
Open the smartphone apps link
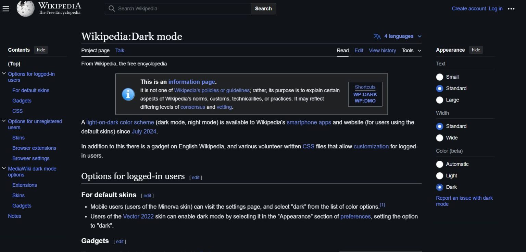[309, 122]
